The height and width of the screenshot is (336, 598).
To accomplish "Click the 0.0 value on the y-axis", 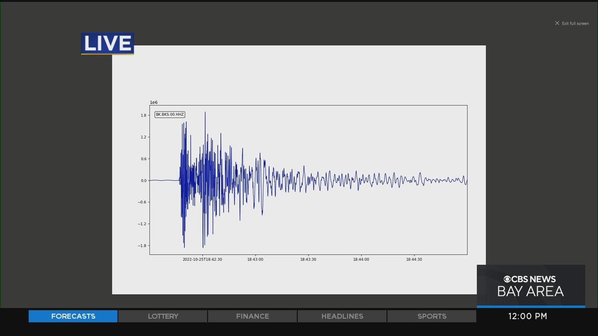I will [143, 181].
